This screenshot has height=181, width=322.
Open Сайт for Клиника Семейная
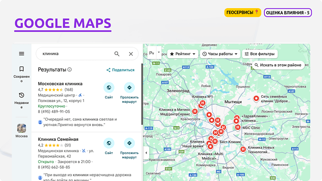109,143
